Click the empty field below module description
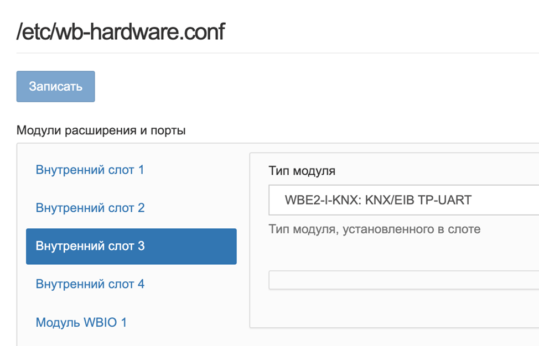This screenshot has width=539, height=346. point(403,280)
